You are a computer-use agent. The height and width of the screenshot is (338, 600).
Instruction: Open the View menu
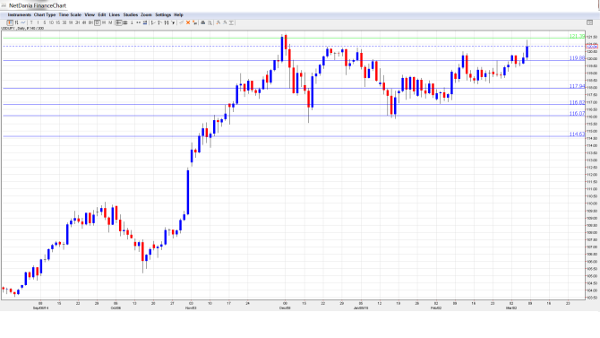90,15
